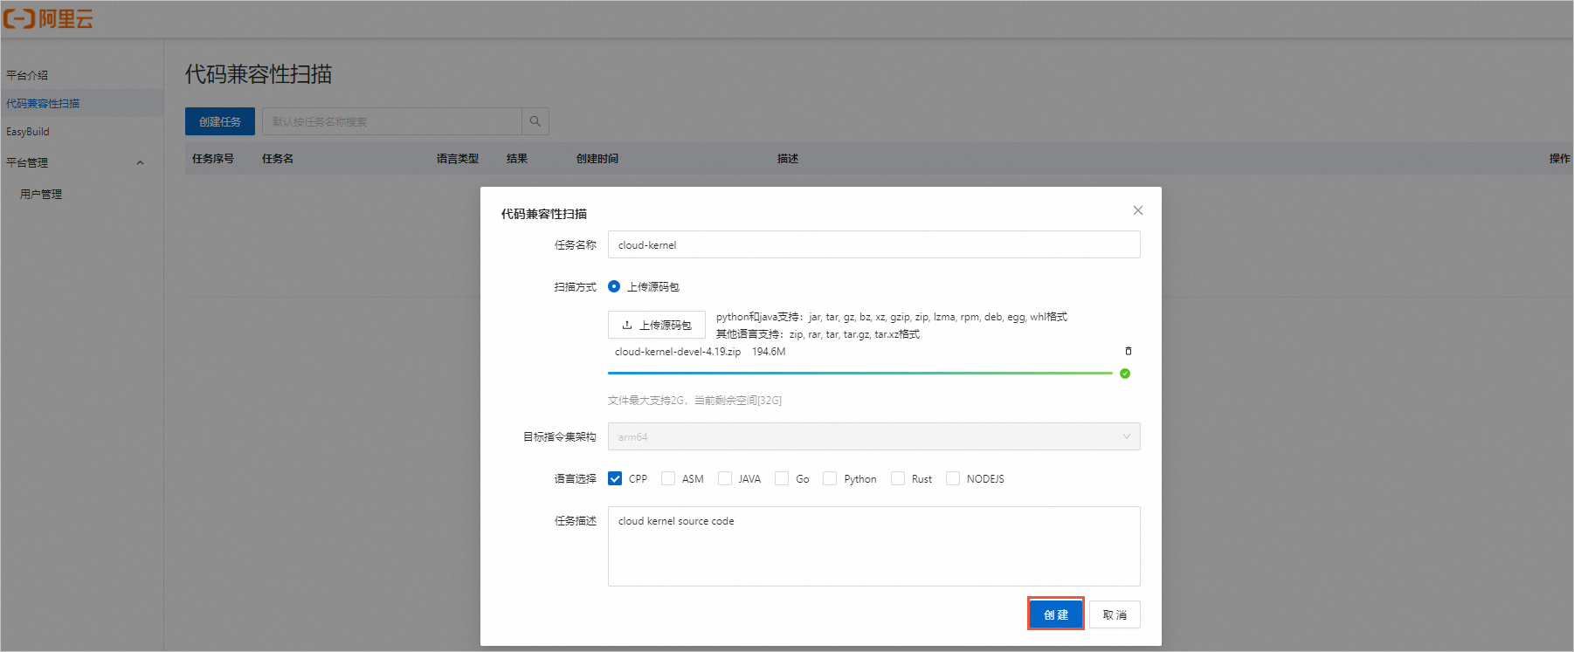Click the 创建 button to submit

point(1055,614)
